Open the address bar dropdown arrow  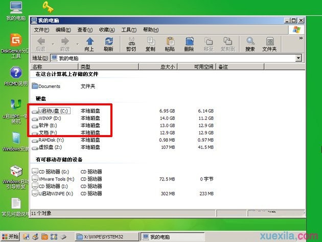tap(298, 58)
